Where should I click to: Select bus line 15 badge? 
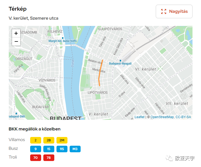click(x=49, y=149)
